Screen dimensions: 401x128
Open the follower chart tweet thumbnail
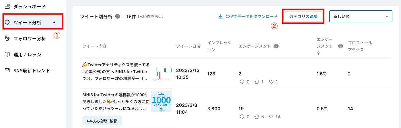coord(161,74)
